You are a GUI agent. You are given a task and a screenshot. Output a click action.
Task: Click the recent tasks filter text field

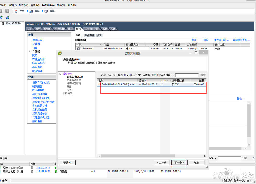(230, 158)
